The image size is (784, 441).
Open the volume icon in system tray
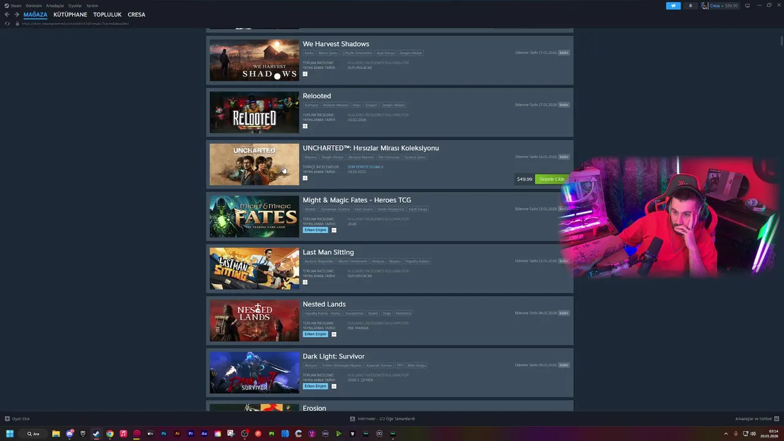[753, 434]
